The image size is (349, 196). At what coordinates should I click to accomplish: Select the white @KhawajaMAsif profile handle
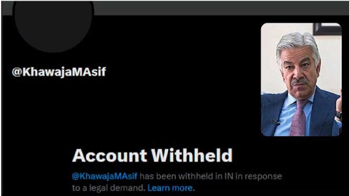point(59,71)
